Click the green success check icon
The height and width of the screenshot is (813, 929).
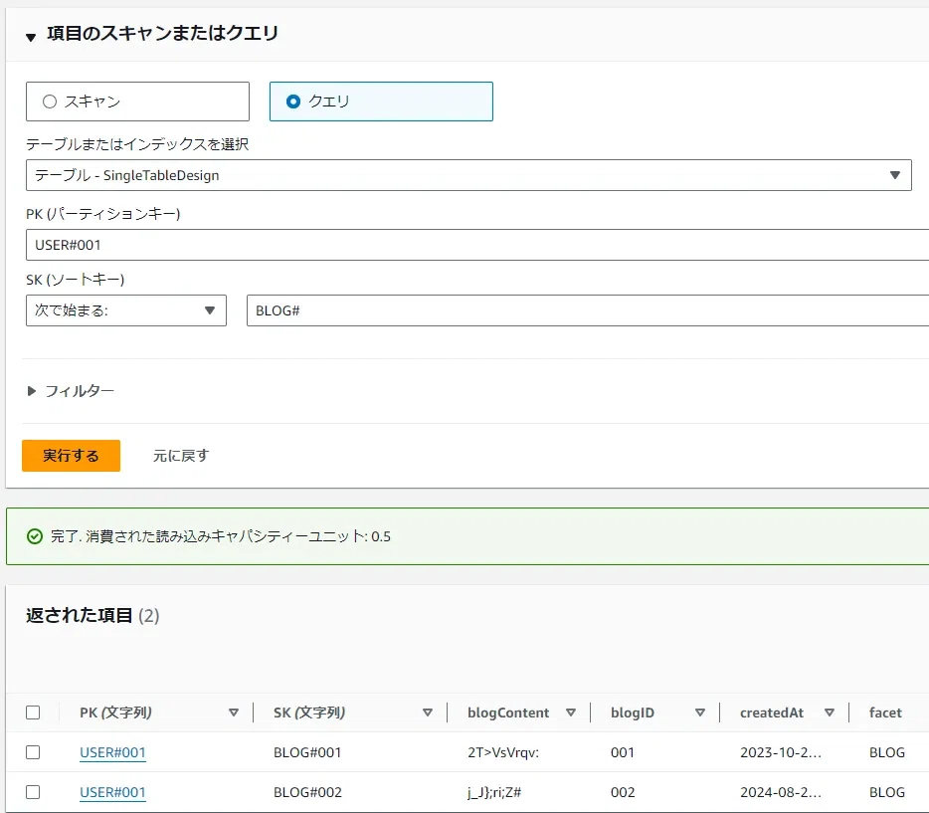35,536
